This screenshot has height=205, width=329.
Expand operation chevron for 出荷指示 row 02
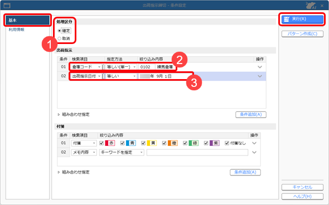260,76
